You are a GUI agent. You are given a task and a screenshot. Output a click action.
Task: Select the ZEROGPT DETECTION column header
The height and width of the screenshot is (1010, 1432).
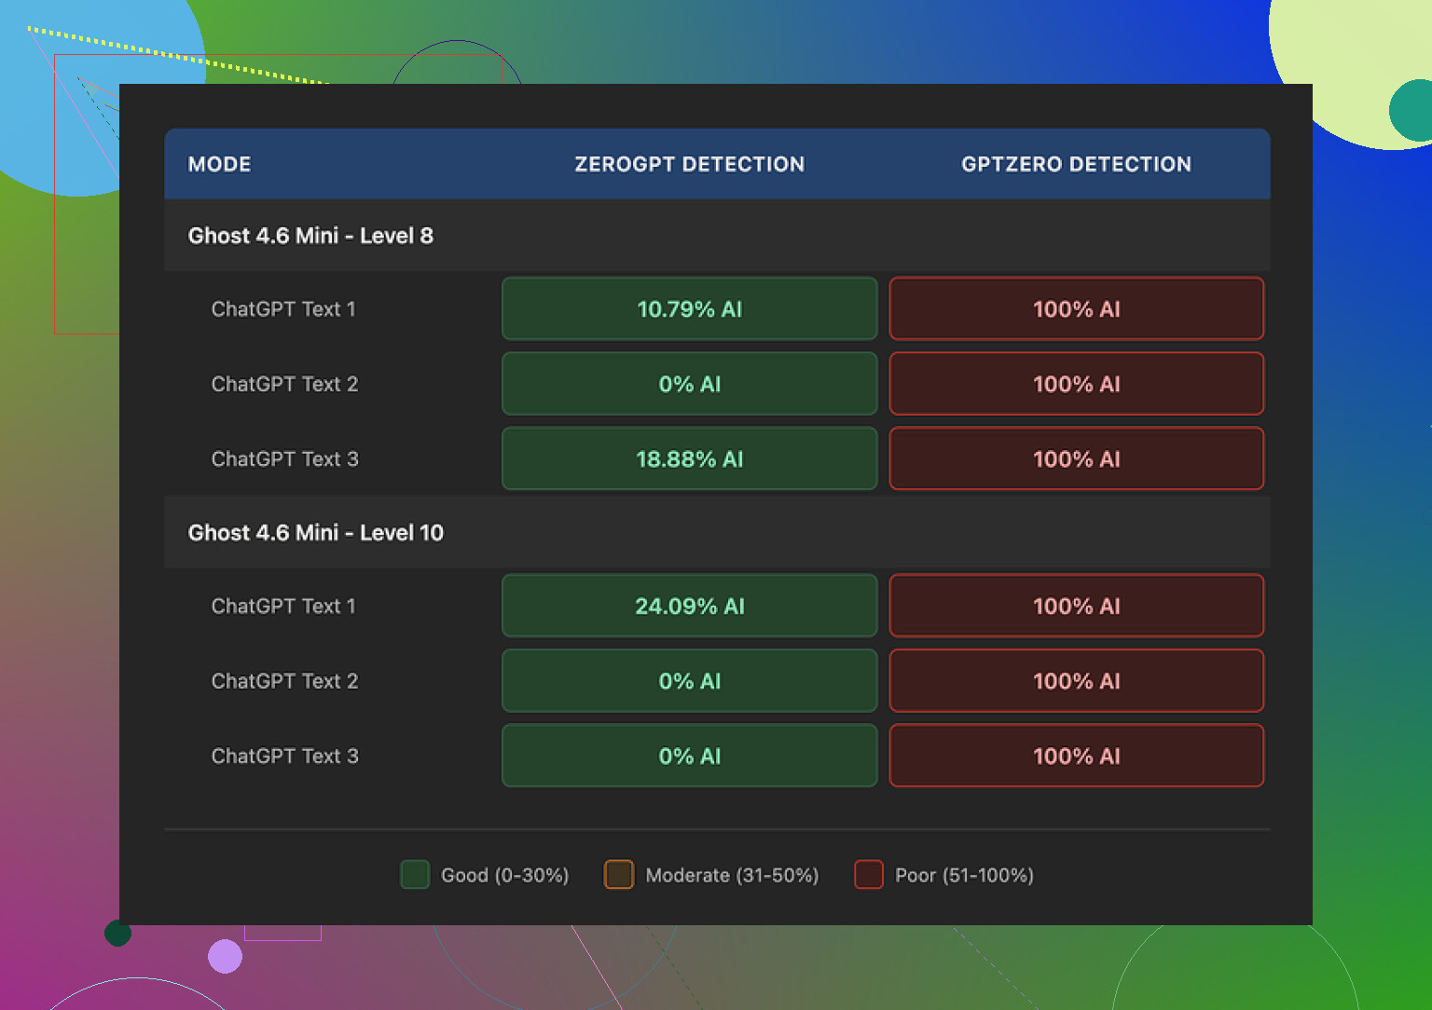(689, 164)
